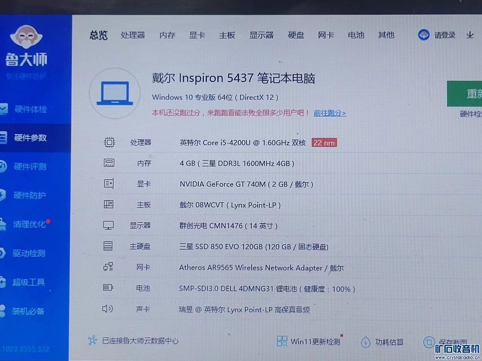This screenshot has height=361, width=482.
Task: Switch to the 网卡 tab
Action: (x=326, y=35)
